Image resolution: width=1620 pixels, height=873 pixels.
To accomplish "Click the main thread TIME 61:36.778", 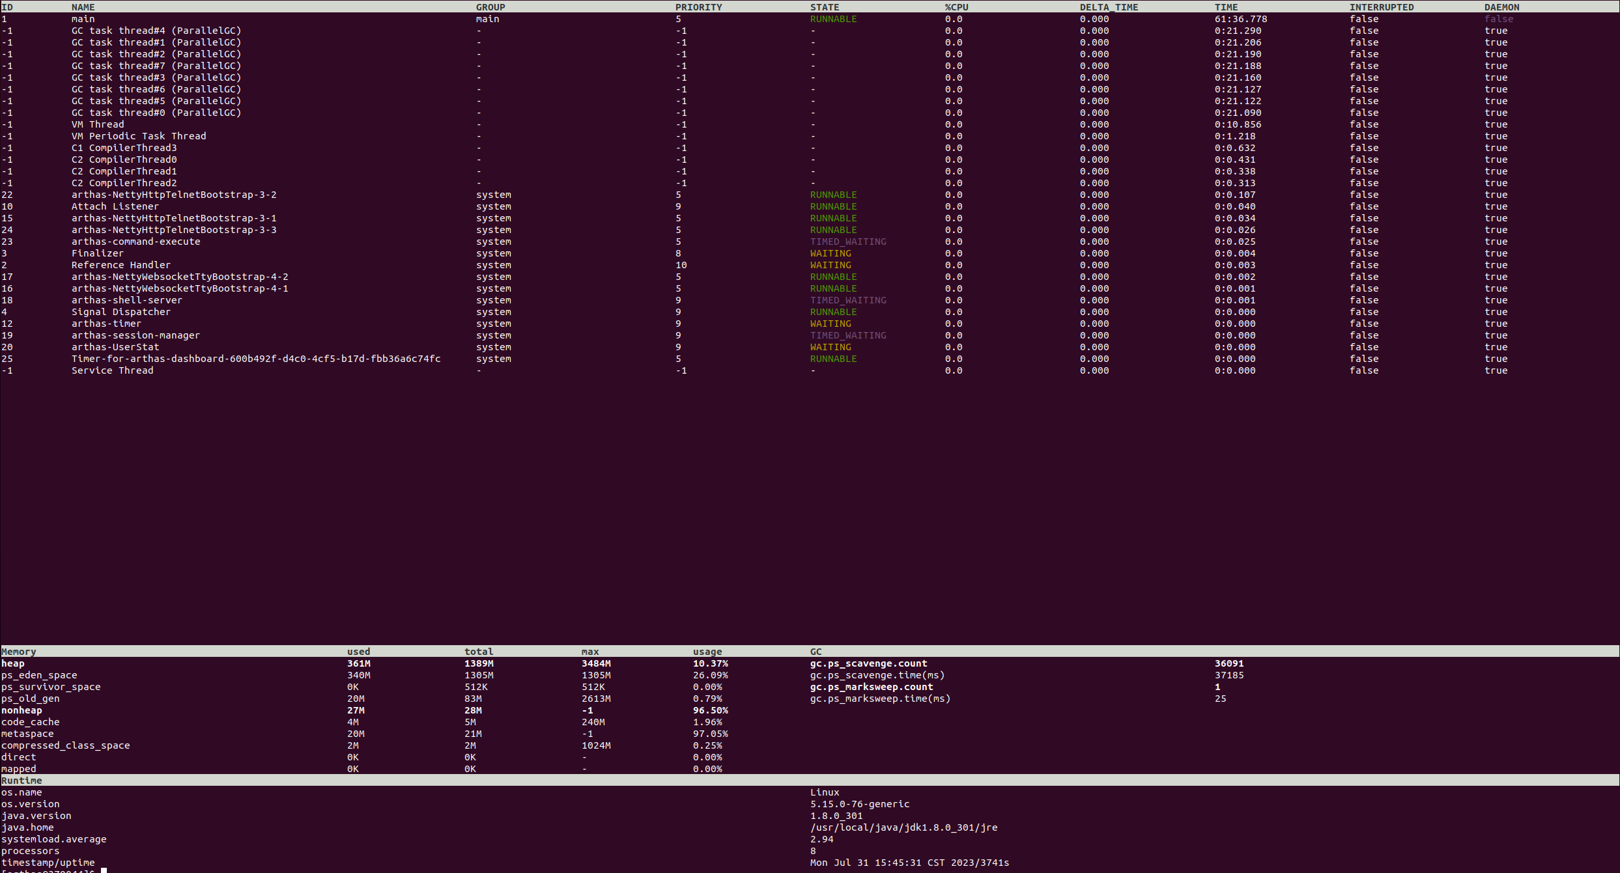I will coord(1240,19).
